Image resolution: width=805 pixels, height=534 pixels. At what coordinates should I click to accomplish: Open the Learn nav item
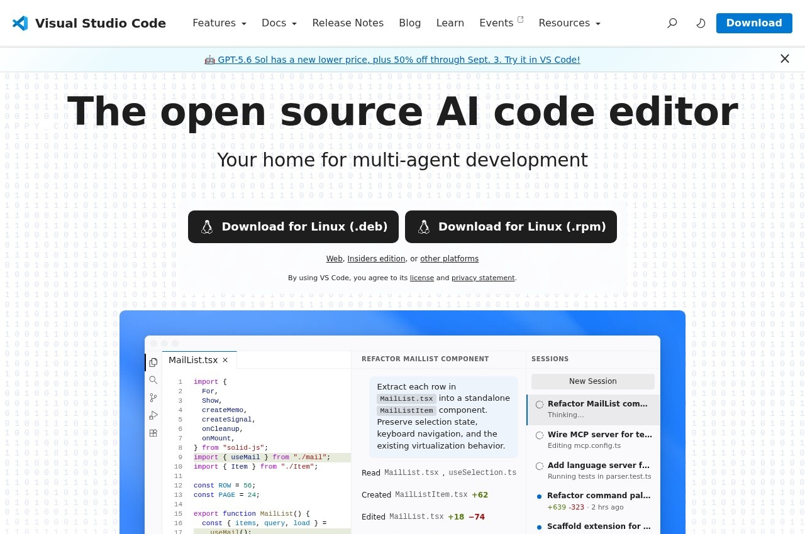tap(450, 23)
